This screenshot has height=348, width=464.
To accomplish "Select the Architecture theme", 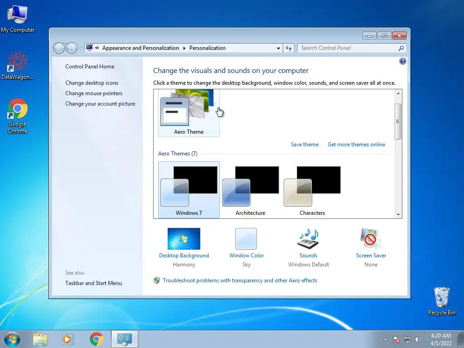I will (250, 190).
